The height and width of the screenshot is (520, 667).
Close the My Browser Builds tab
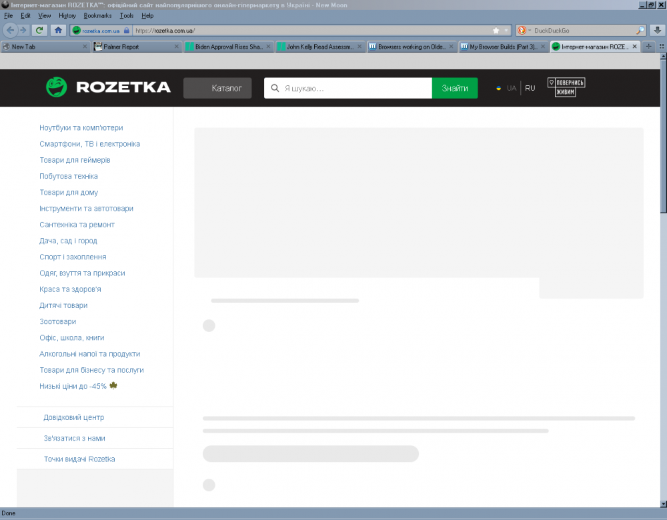(543, 47)
